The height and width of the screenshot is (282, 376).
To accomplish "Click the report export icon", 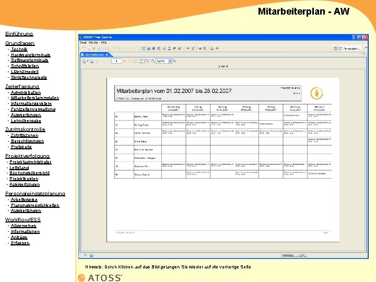I will coord(84,62).
